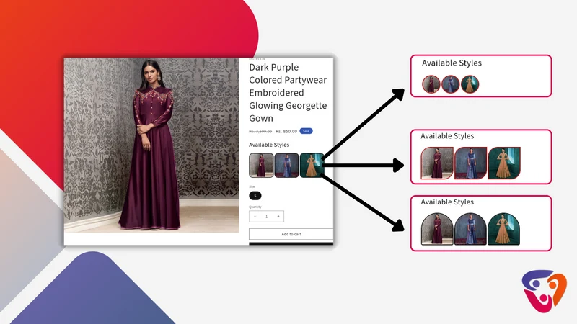Select the leaf-shaped purple gown thumbnail in the middle panel
577x324 pixels.
437,163
